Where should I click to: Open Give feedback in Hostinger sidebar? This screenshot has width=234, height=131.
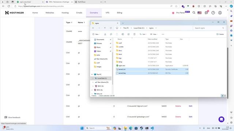pyautogui.click(x=12, y=118)
